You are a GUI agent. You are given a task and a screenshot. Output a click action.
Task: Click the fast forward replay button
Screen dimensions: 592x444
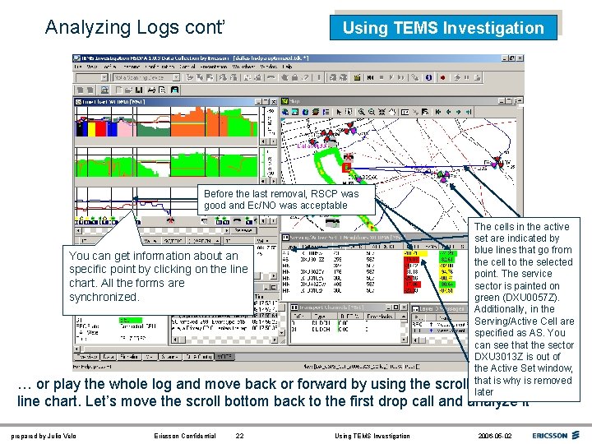[401, 77]
